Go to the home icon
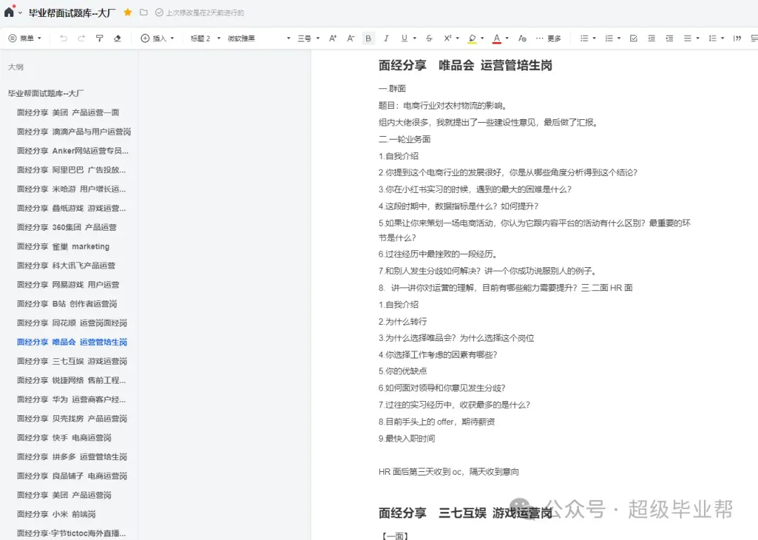This screenshot has width=758, height=540. [9, 12]
